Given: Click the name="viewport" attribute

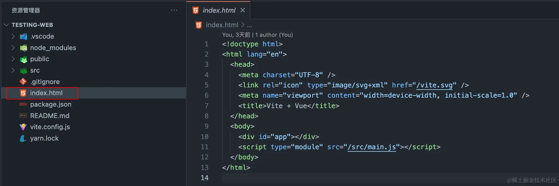Looking at the screenshot, I should point(293,95).
